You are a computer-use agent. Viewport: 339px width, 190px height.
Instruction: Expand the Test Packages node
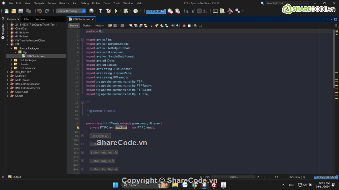[11, 60]
